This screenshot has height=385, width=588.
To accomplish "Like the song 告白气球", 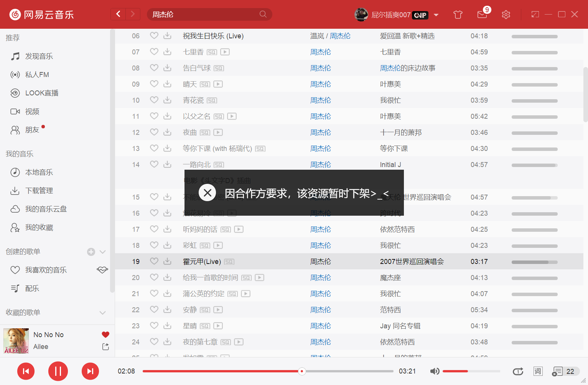I will (x=154, y=67).
